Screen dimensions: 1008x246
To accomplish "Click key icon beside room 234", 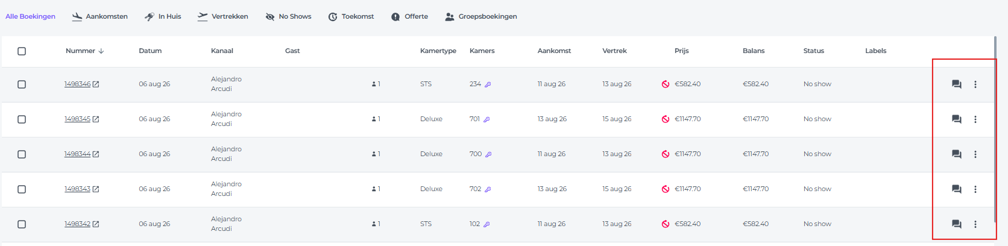I will (488, 84).
